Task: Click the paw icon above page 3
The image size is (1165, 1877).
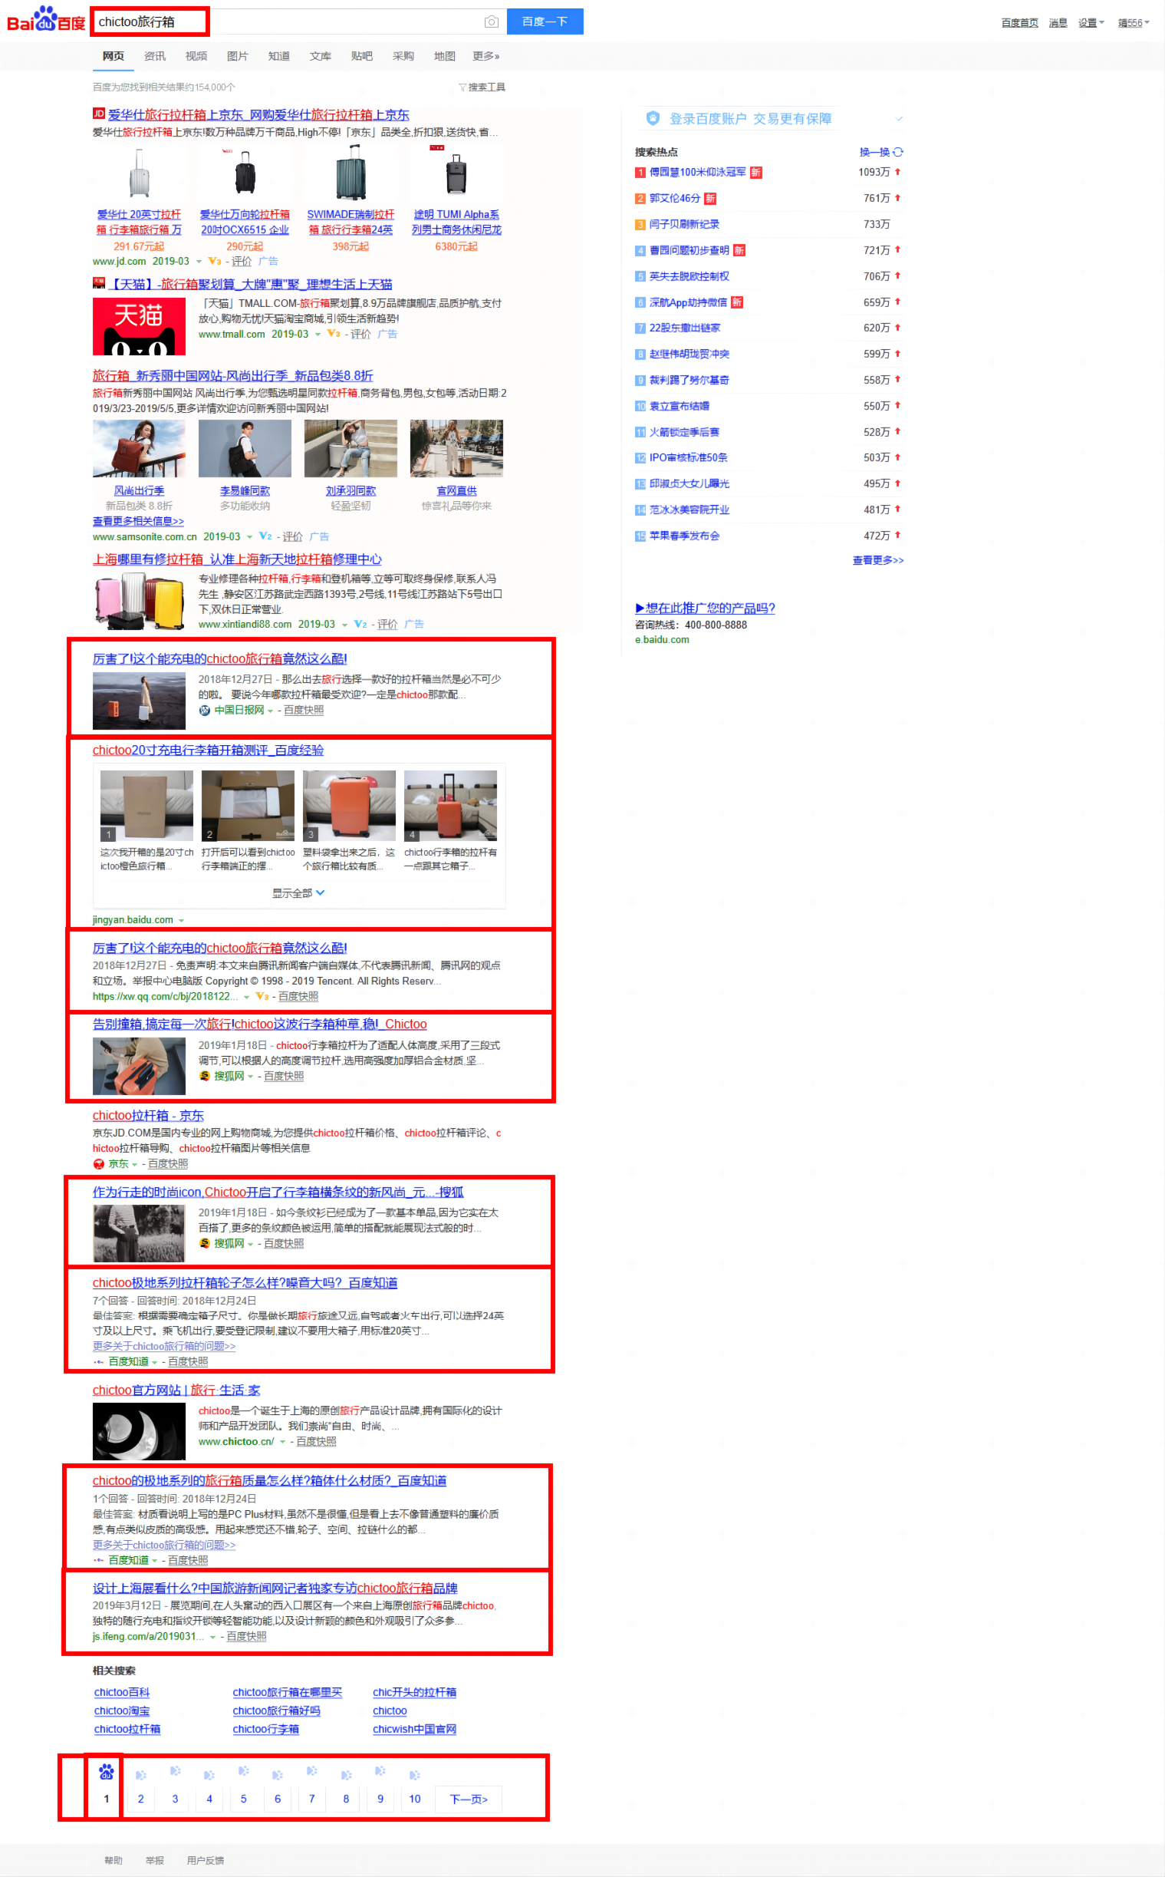Action: point(175,1771)
